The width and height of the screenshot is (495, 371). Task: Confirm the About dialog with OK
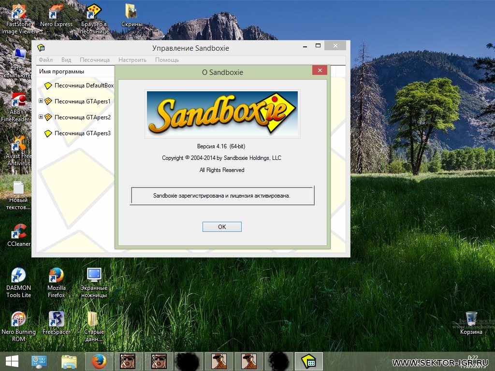tap(222, 227)
